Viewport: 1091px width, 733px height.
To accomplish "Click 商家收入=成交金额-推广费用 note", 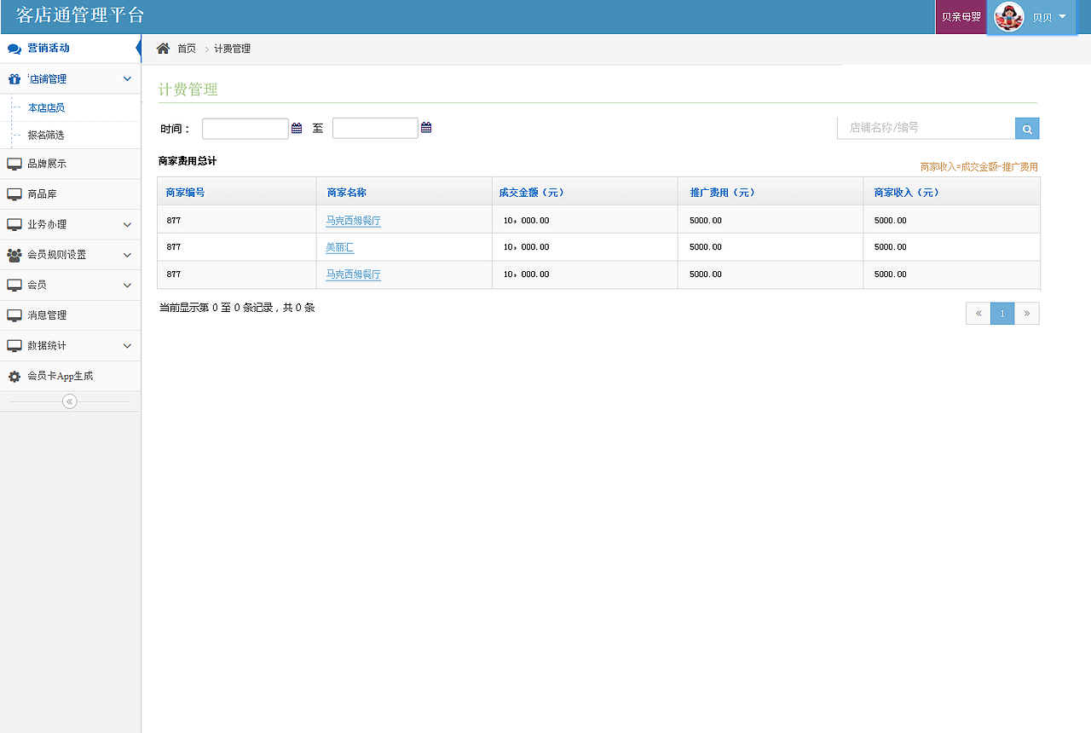I will tap(979, 167).
